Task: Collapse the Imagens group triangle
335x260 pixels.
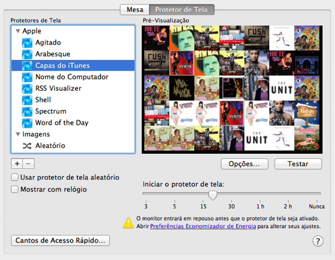Action: point(18,134)
